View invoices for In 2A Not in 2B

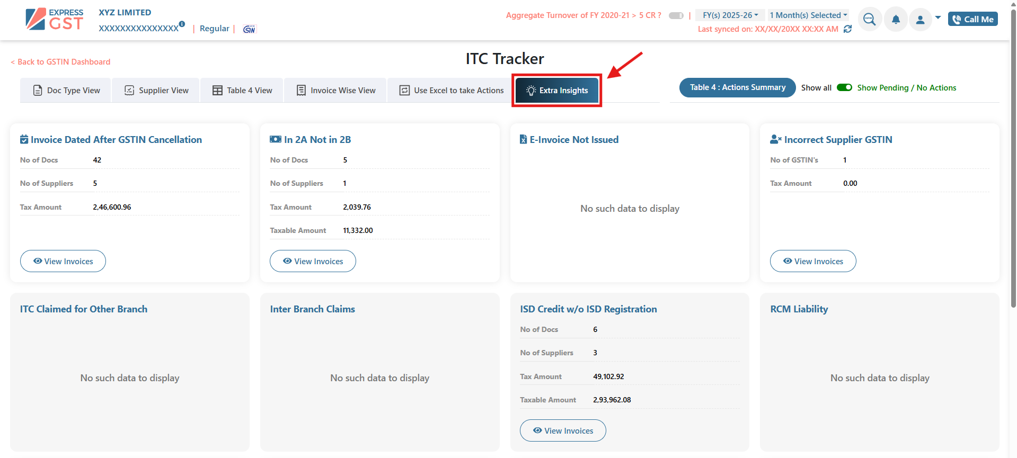[x=313, y=261]
